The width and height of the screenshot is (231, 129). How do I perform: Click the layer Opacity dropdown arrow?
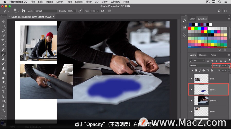click(229, 66)
